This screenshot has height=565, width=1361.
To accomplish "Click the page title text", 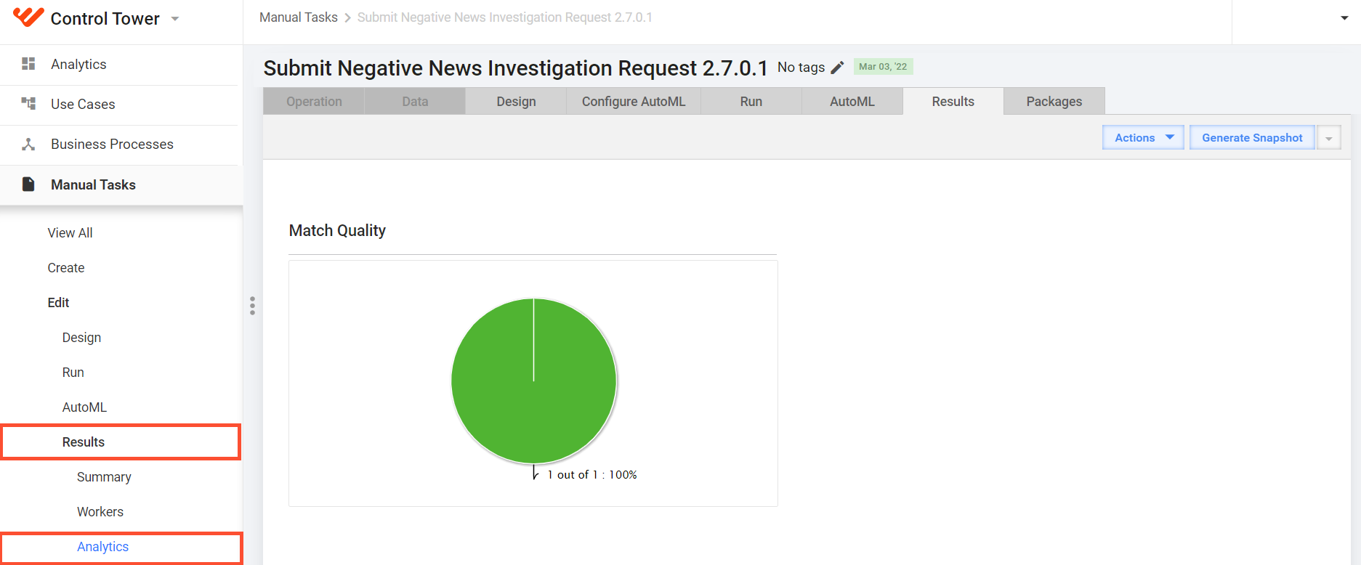I will (515, 68).
